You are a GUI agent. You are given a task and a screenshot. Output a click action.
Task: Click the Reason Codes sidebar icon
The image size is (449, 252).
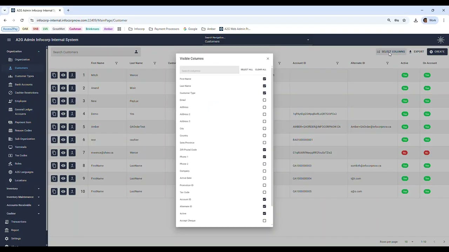click(x=11, y=131)
